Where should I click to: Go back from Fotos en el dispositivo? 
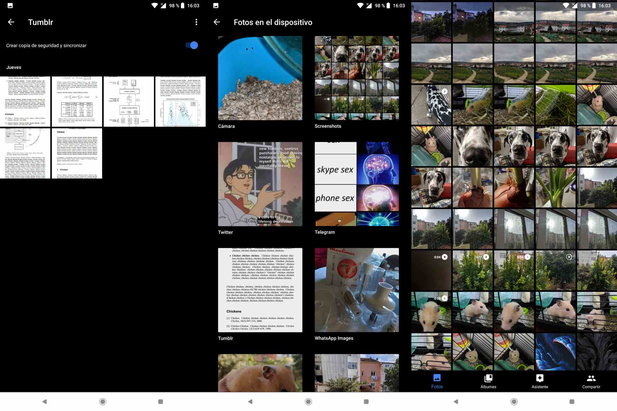tap(217, 22)
